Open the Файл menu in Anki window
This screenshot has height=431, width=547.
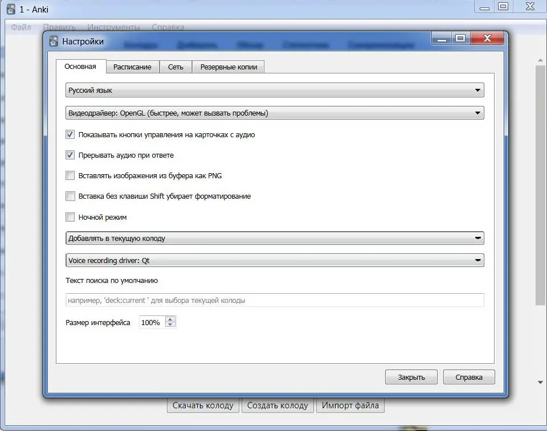[21, 27]
